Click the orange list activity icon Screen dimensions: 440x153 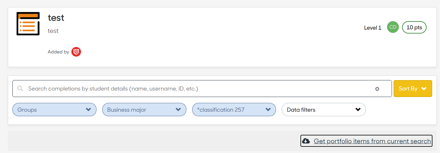point(28,24)
